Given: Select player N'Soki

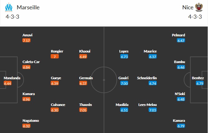Looking at the screenshot, I should click(179, 94).
